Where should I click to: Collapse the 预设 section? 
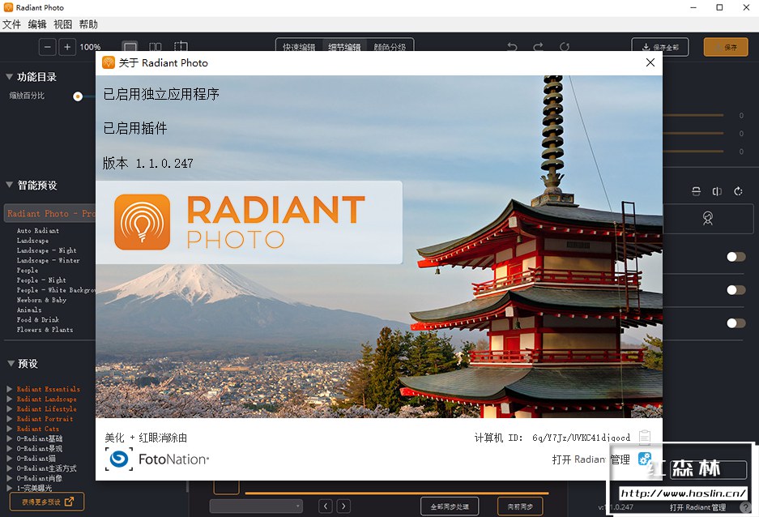click(11, 363)
